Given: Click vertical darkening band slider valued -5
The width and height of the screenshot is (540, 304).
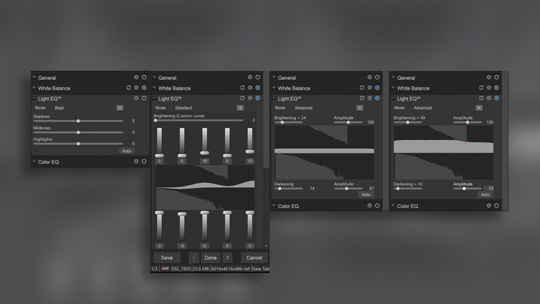Looking at the screenshot, I should coord(182,214).
